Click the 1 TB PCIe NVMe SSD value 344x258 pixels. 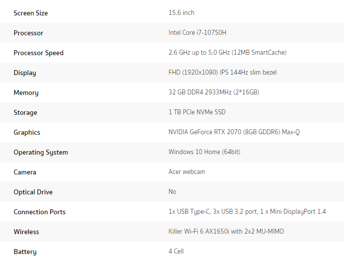[x=197, y=112]
